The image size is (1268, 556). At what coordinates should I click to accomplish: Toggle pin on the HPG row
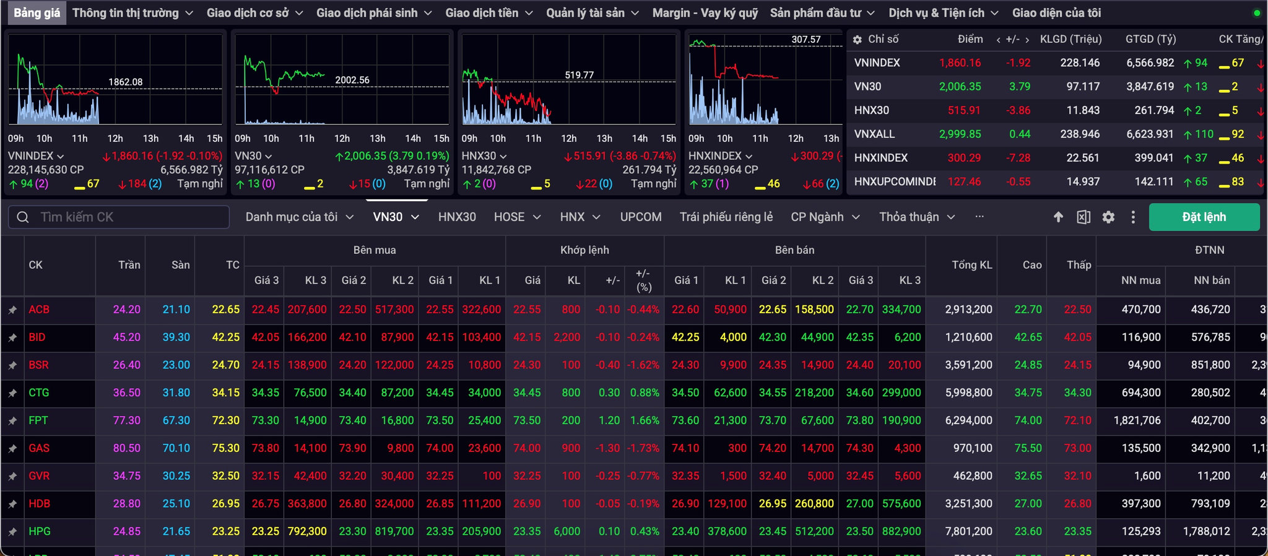click(12, 532)
